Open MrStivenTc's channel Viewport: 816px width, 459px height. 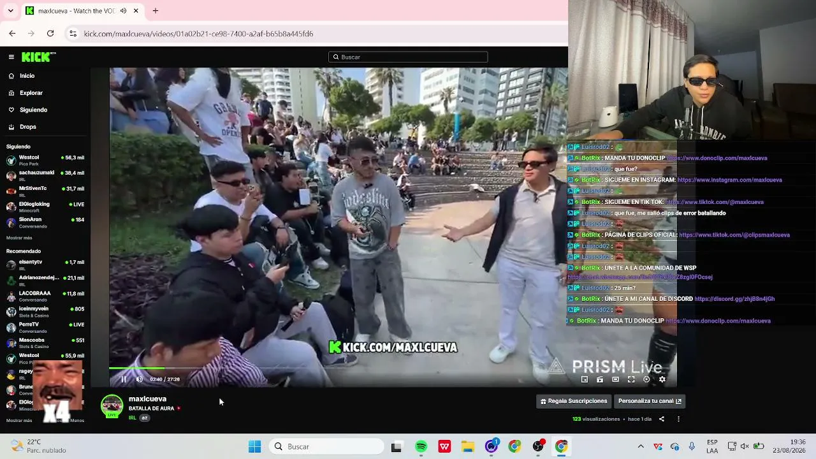(45, 191)
